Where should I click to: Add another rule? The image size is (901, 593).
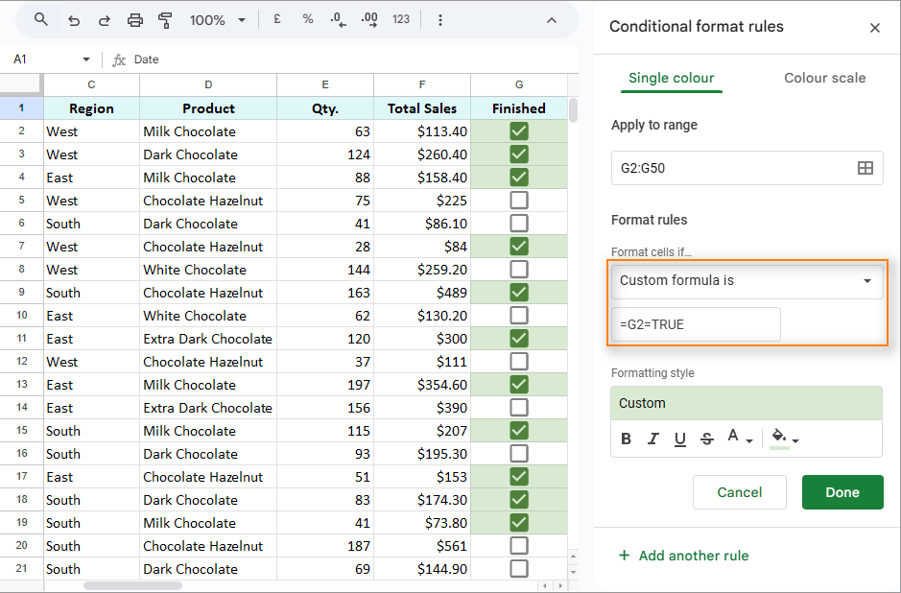point(683,555)
